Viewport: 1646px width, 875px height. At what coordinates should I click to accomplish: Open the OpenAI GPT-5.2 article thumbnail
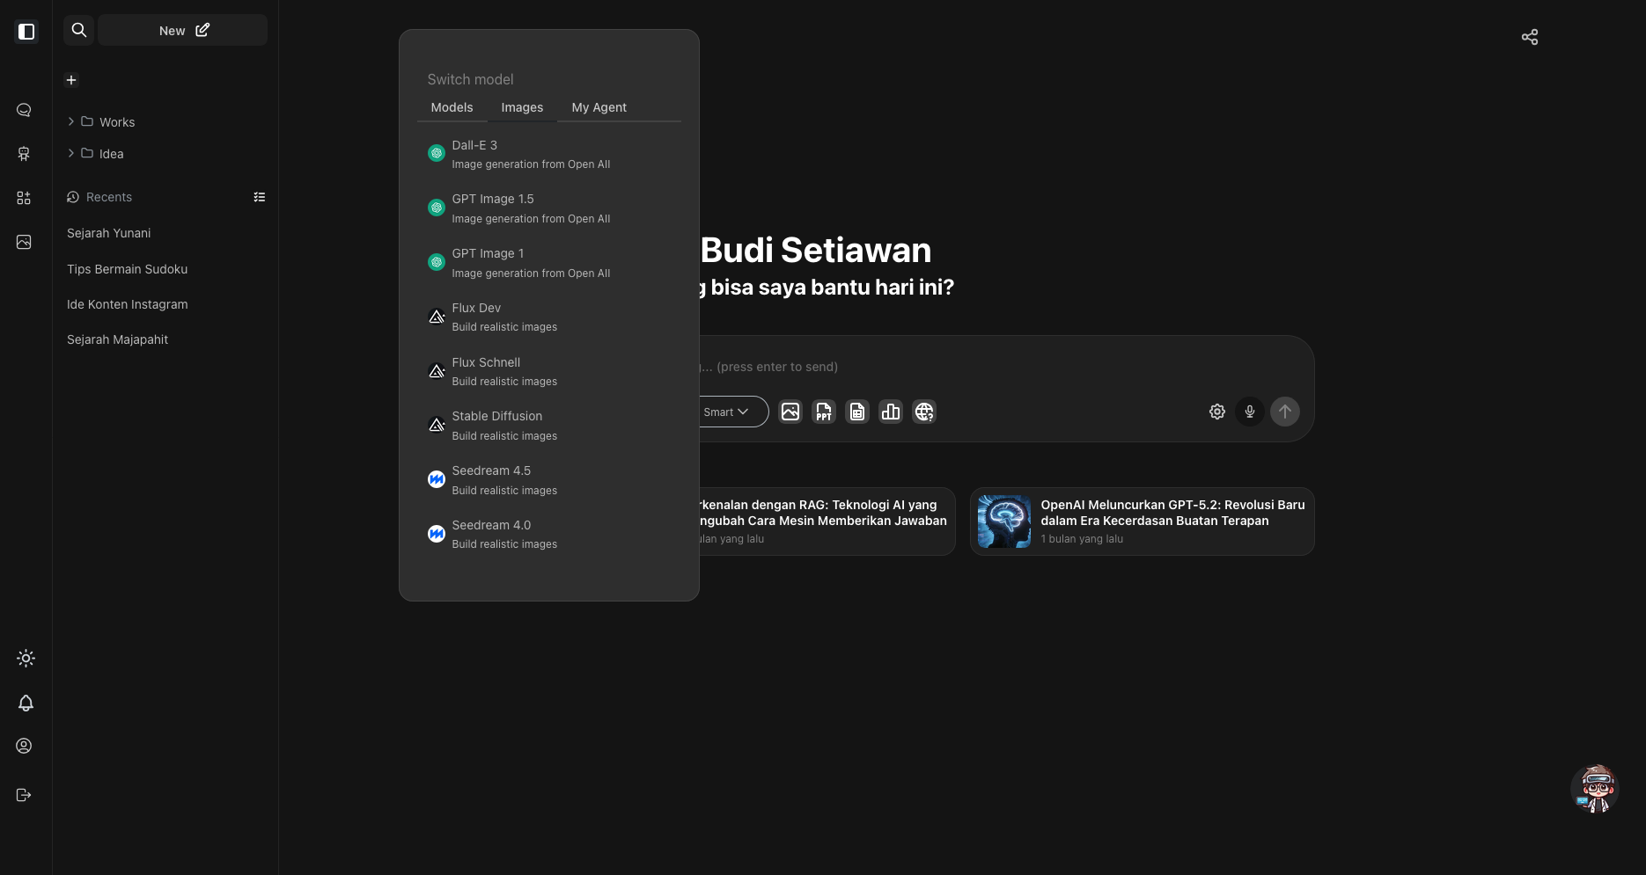click(x=1004, y=521)
